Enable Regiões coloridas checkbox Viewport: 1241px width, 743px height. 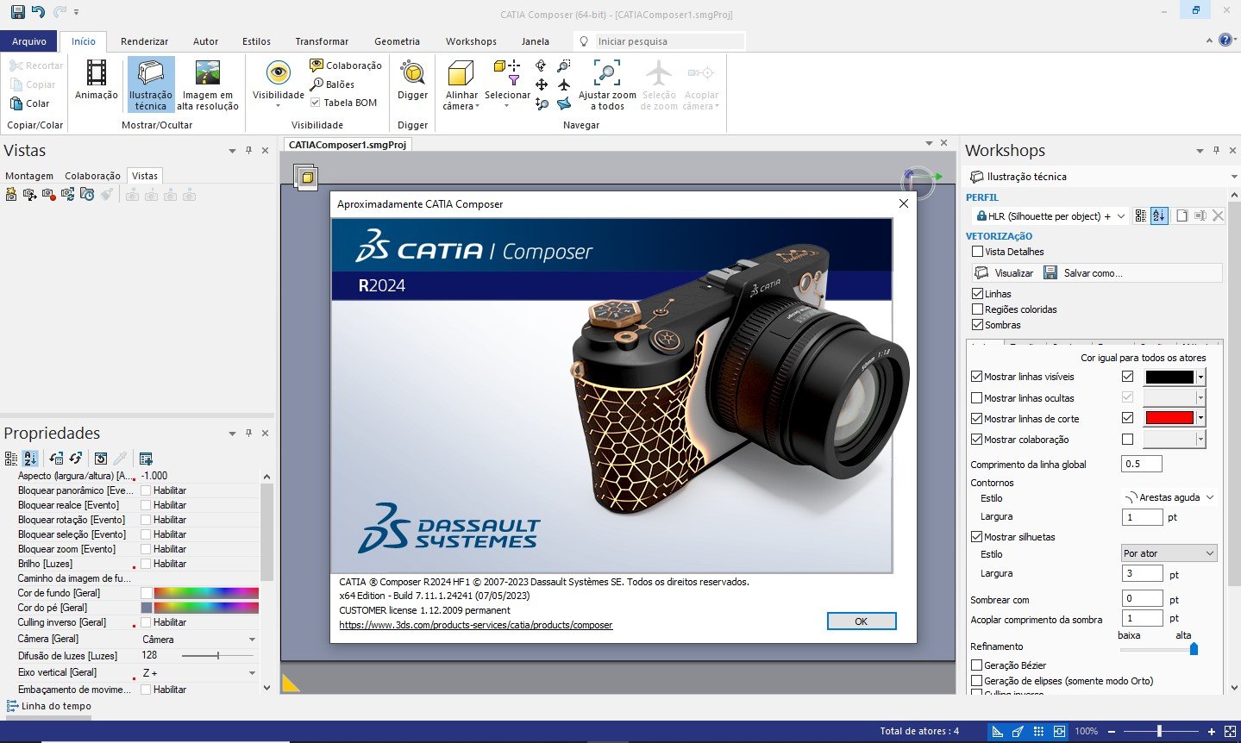pos(977,309)
